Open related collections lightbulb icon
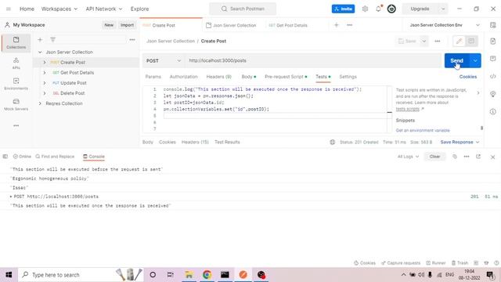Screen dimensions: 501x282 pyautogui.click(x=492, y=94)
